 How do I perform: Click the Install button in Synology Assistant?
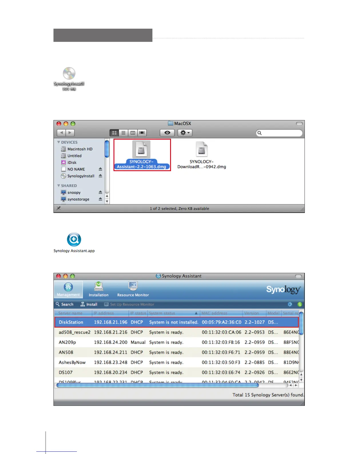click(89, 304)
